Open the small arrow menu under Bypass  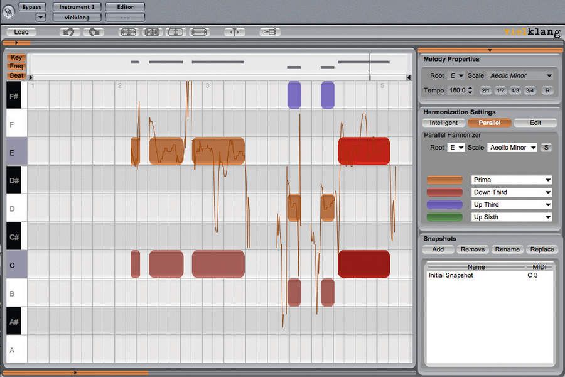point(40,17)
